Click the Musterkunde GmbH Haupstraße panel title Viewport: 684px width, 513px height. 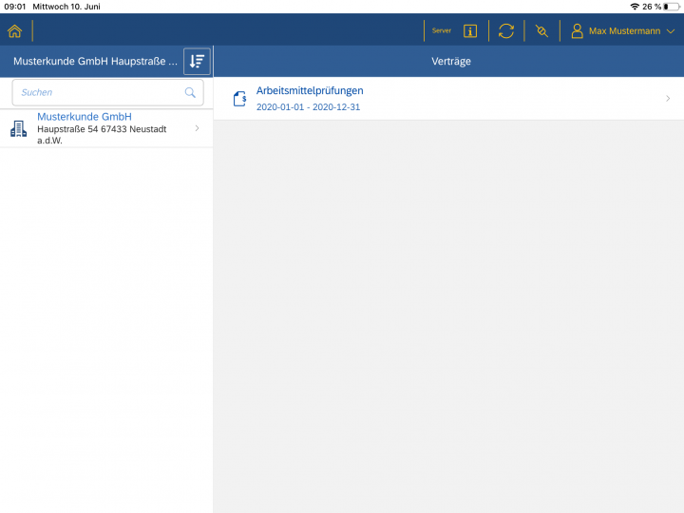95,61
